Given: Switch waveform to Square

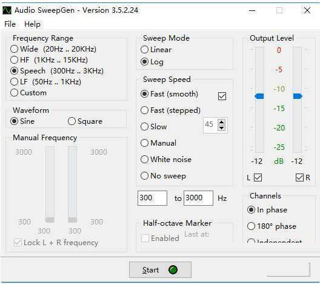Looking at the screenshot, I should 85,121.
